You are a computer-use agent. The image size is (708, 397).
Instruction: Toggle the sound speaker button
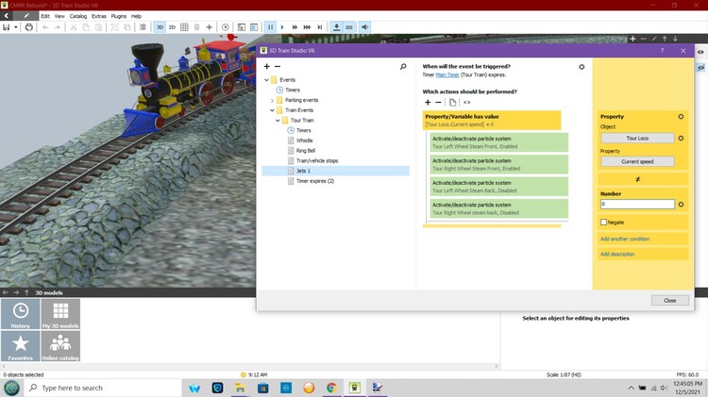point(364,27)
